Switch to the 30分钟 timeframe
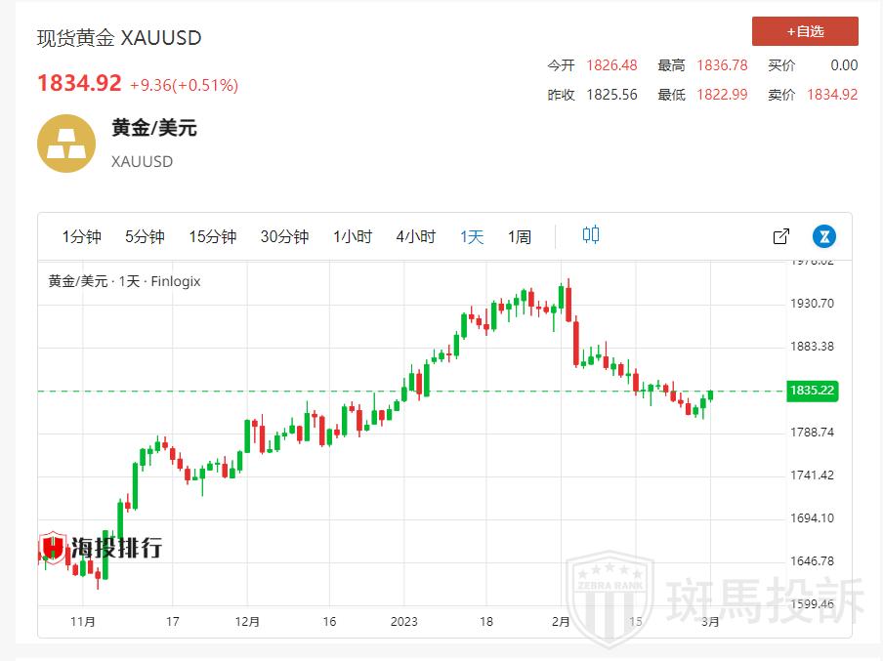 (x=284, y=237)
